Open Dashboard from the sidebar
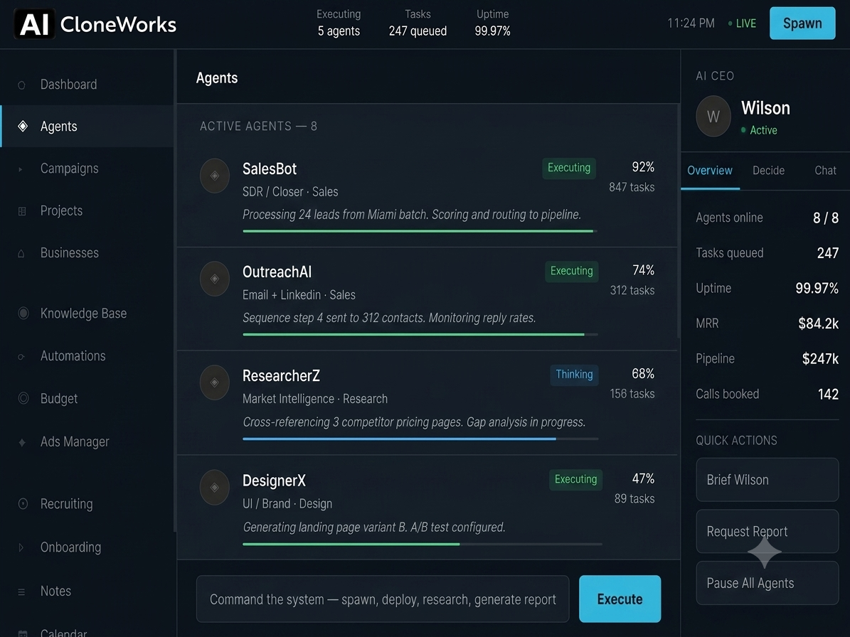The image size is (850, 637). (87, 85)
